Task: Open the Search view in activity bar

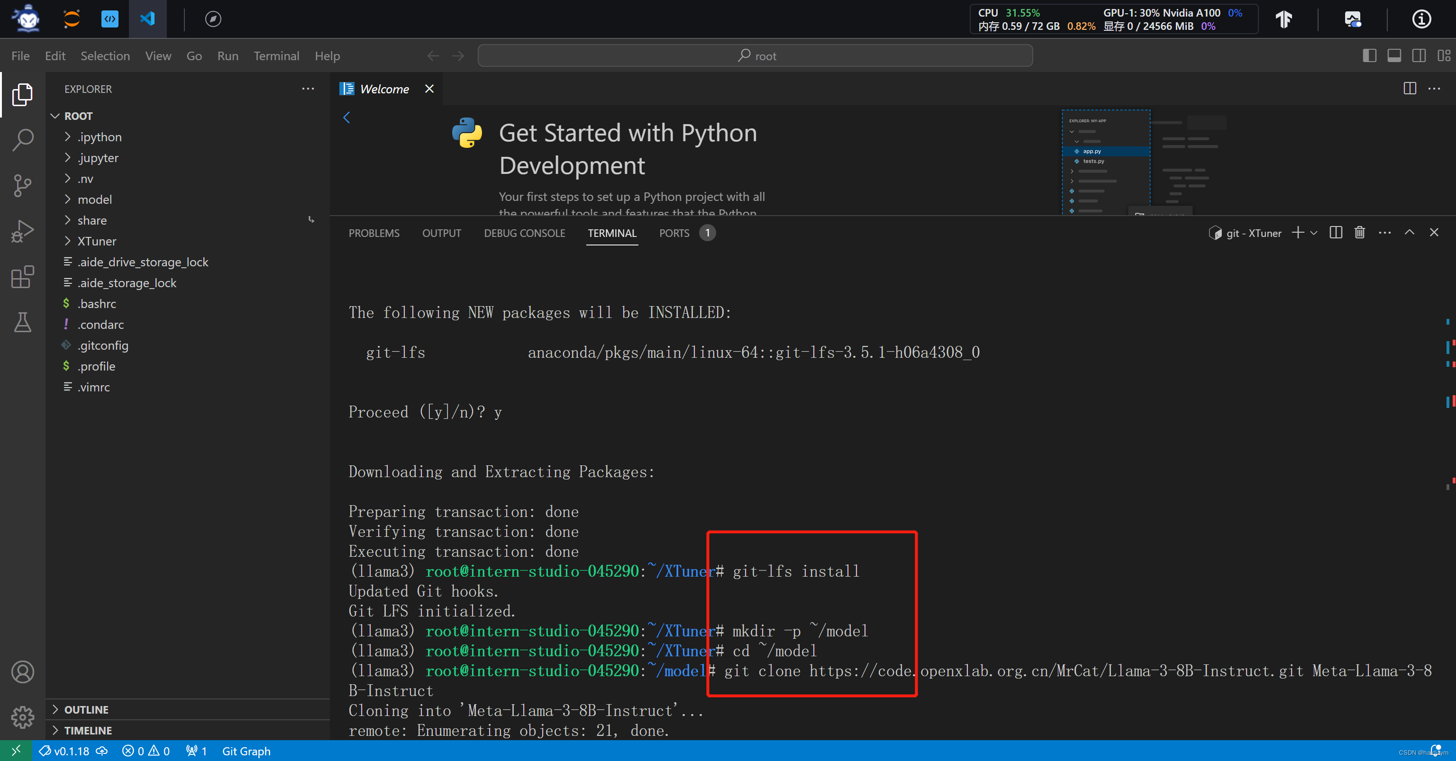Action: tap(23, 139)
